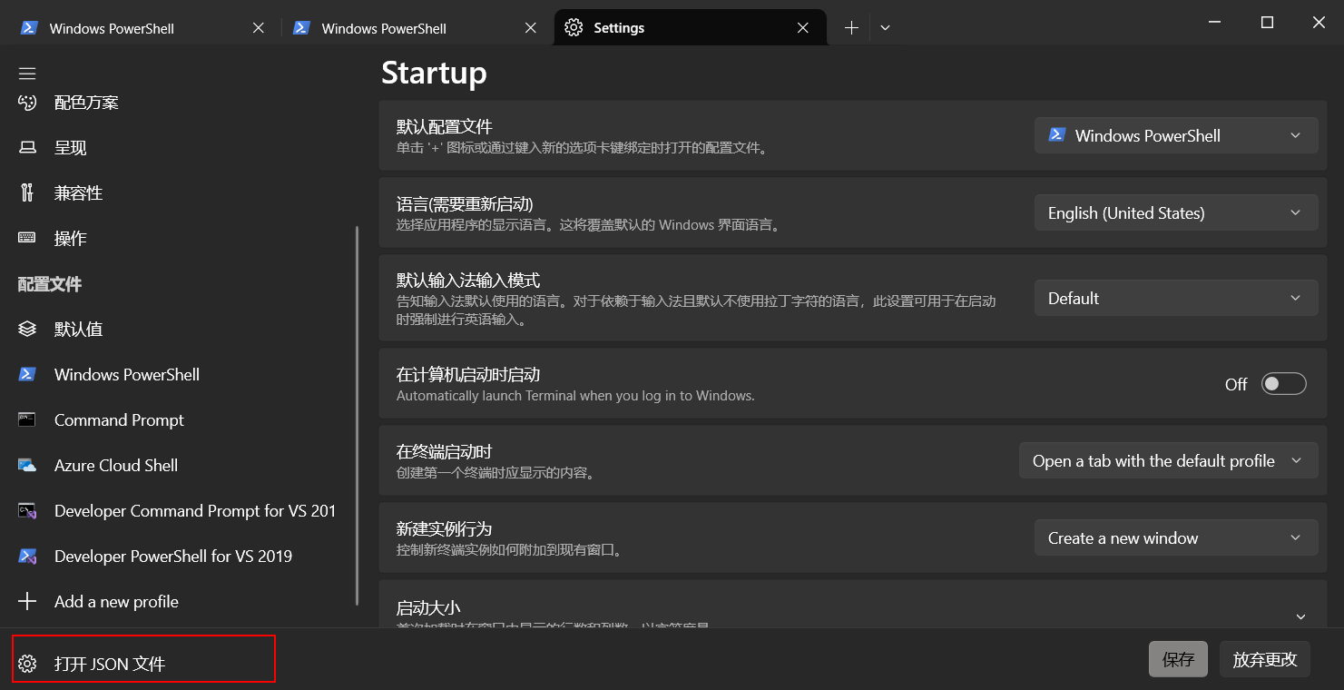Click the new tab plus button
The width and height of the screenshot is (1344, 690).
click(851, 28)
